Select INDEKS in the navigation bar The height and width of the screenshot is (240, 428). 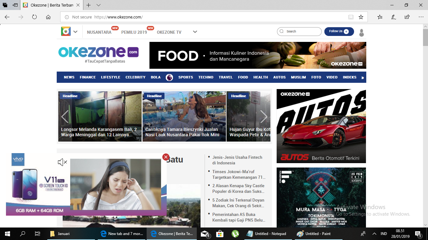(350, 77)
